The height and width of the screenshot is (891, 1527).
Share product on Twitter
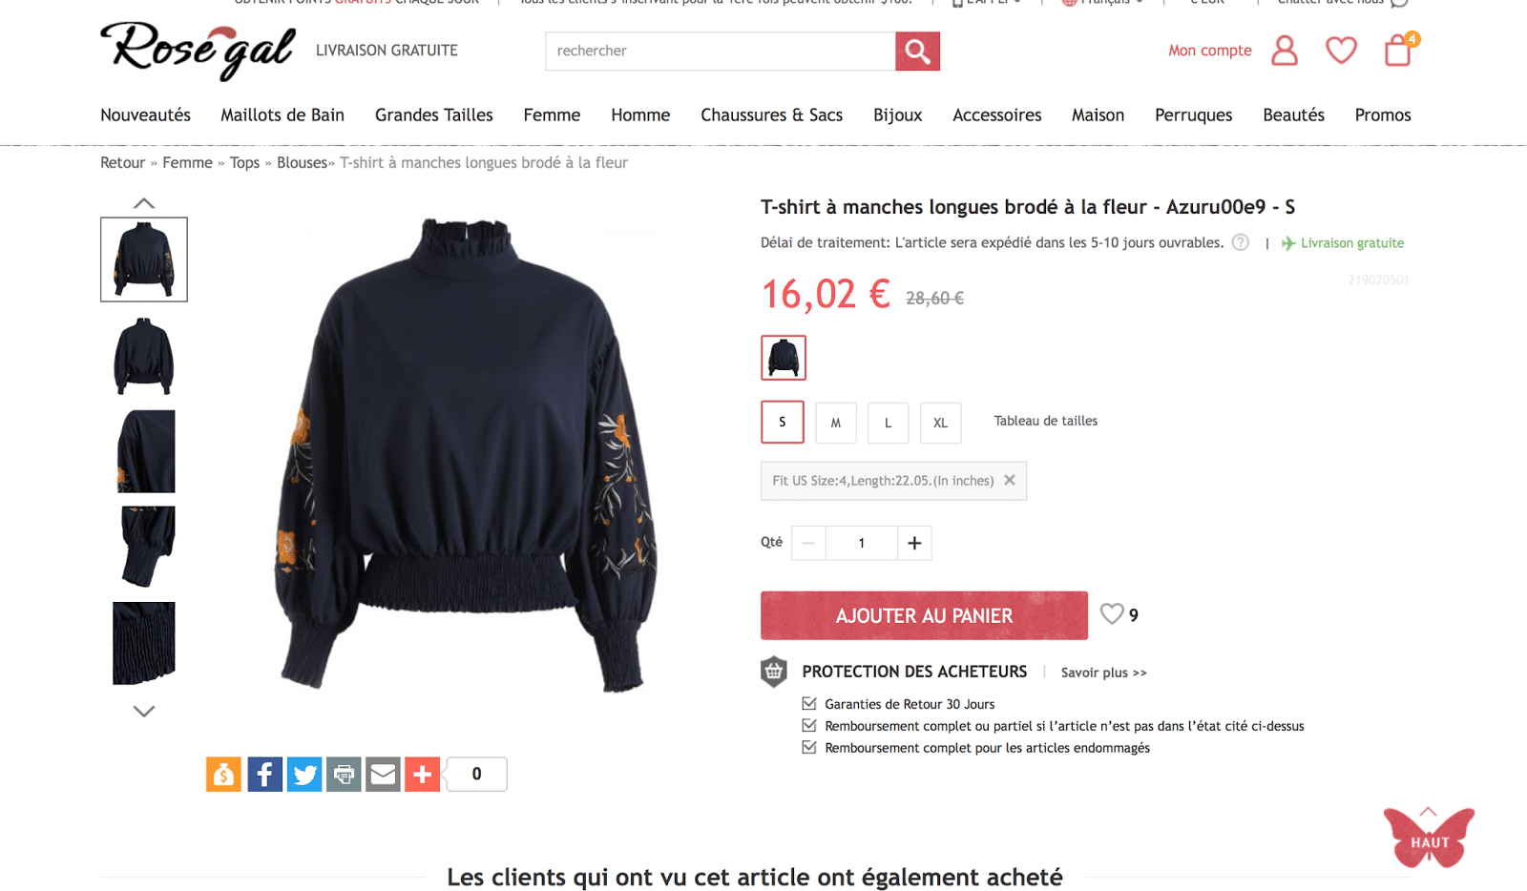coord(304,774)
